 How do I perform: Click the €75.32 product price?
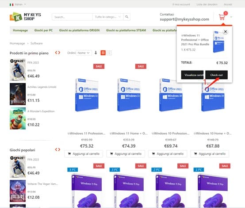click(x=87, y=146)
